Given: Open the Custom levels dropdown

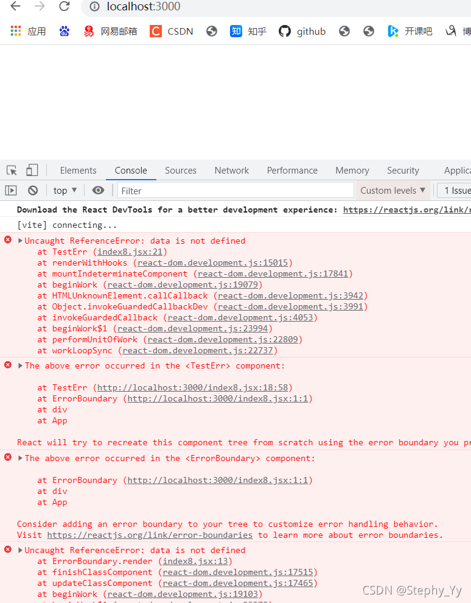Looking at the screenshot, I should (x=393, y=191).
